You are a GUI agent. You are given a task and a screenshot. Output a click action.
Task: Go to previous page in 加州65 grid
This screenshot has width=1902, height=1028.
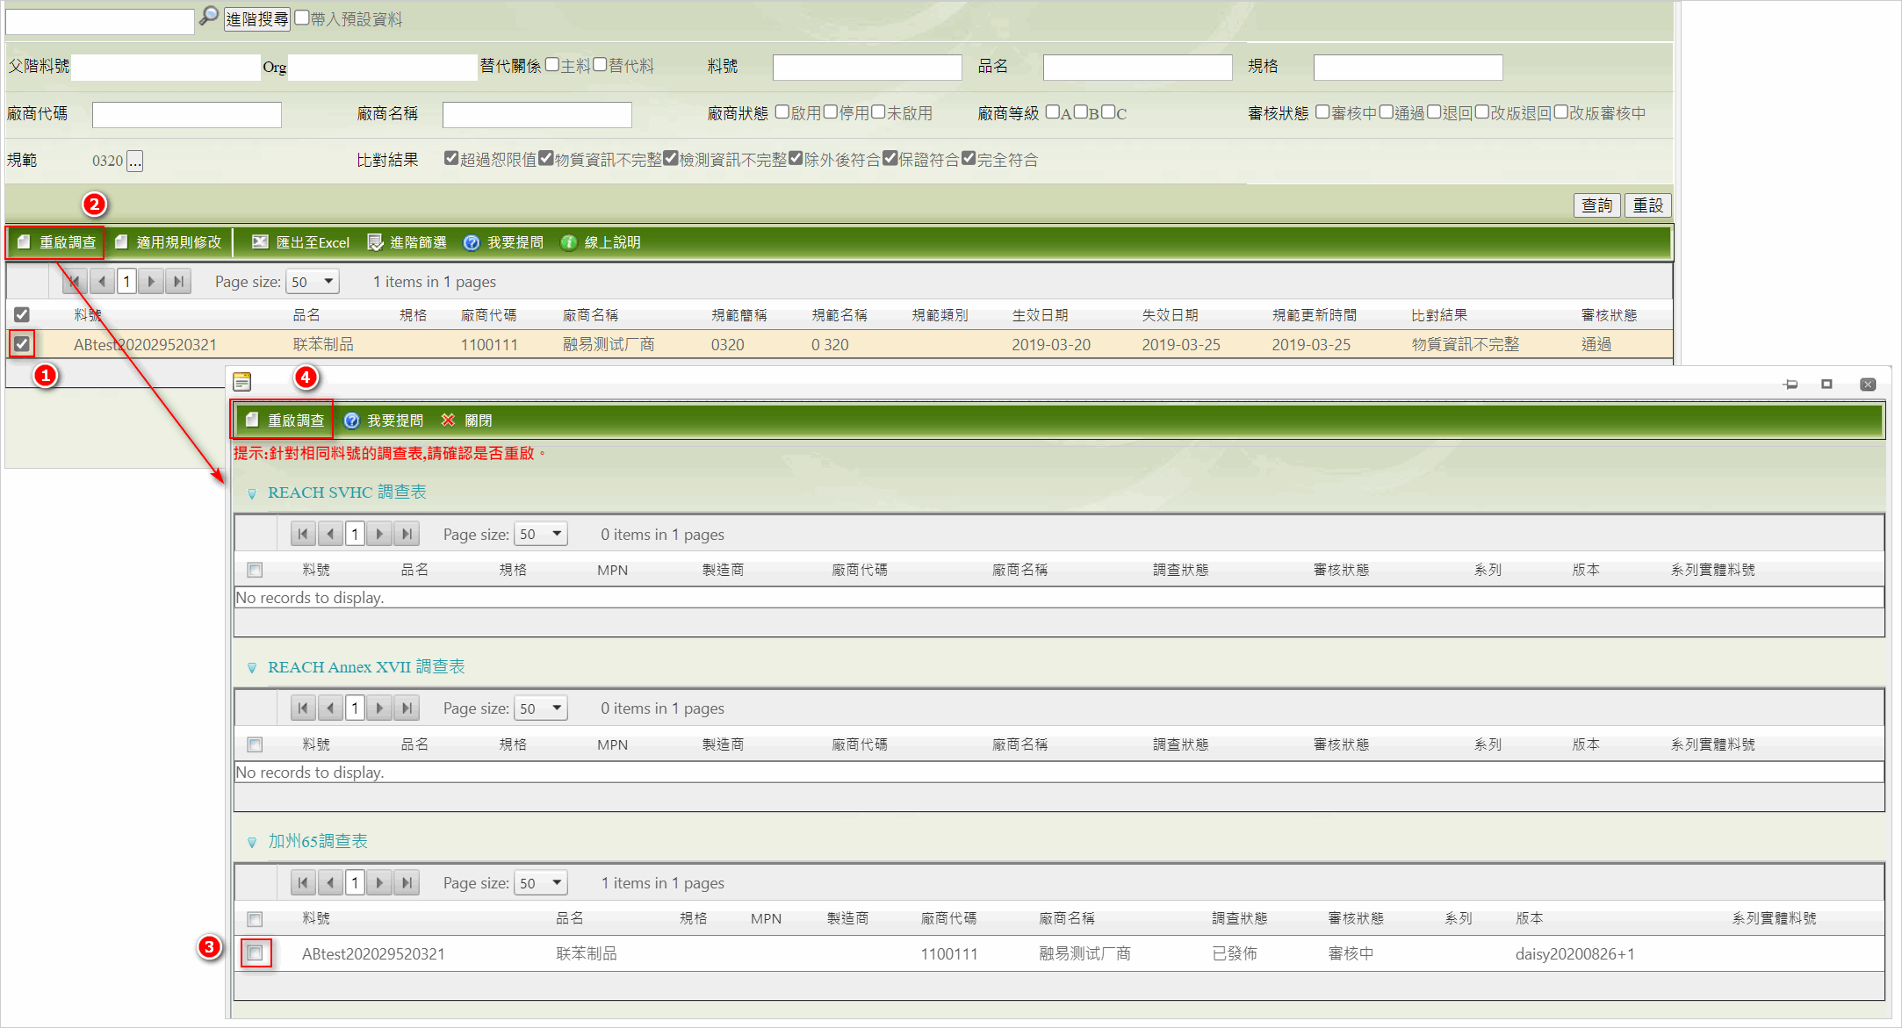[331, 882]
